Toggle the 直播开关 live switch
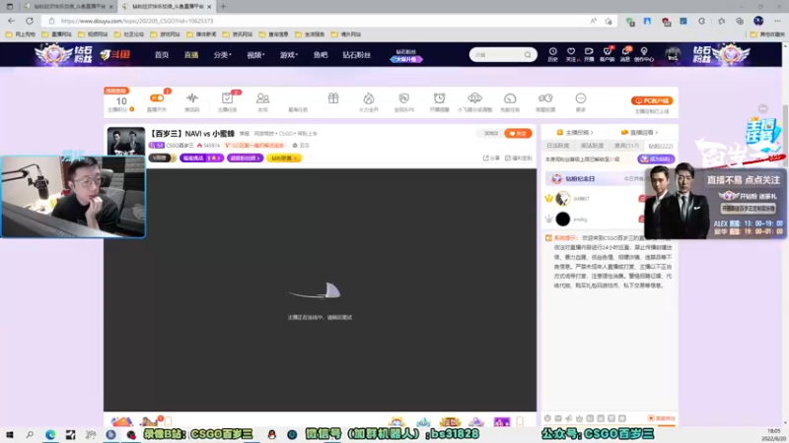Screen dimensions: 789x443 pos(157,97)
